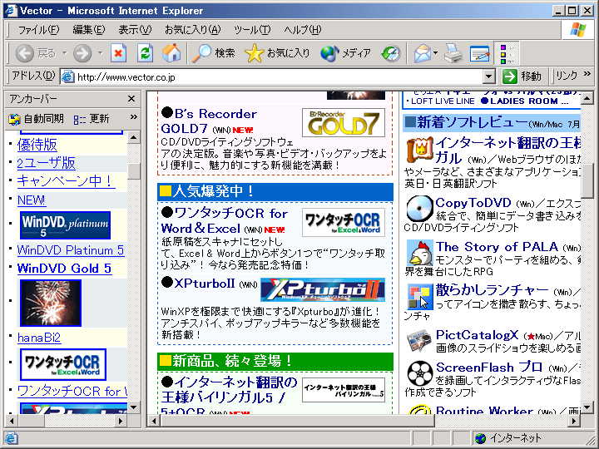The image size is (599, 449).
Task: Open the ヘルプ(H) menu
Action: tap(303, 30)
